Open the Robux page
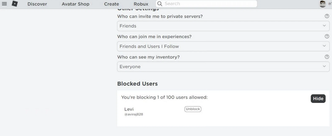 (141, 4)
